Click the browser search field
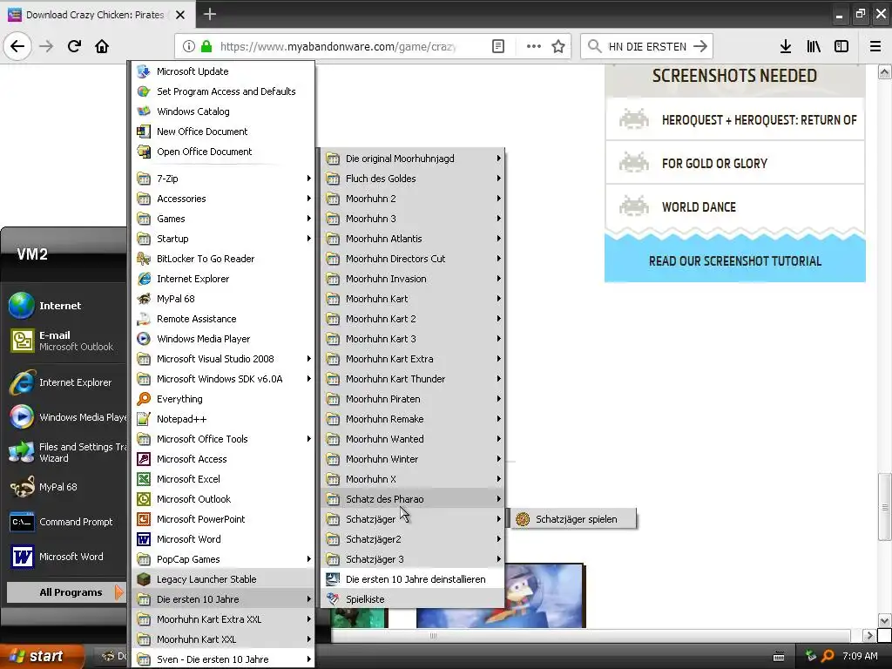This screenshot has height=669, width=892. pos(647,46)
